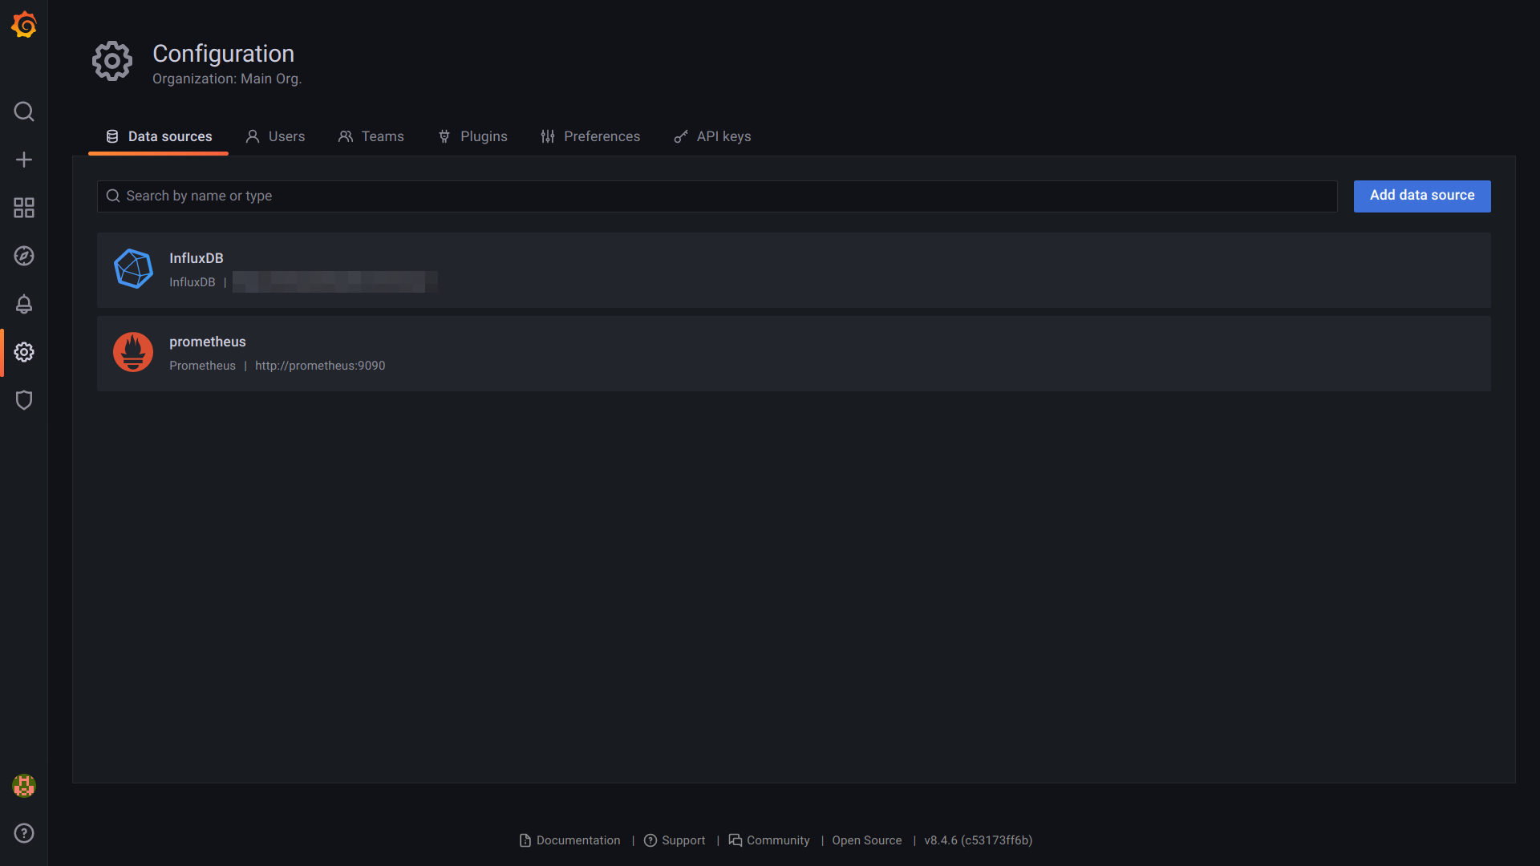Open the Community footer link
This screenshot has height=866, width=1540.
coord(769,840)
